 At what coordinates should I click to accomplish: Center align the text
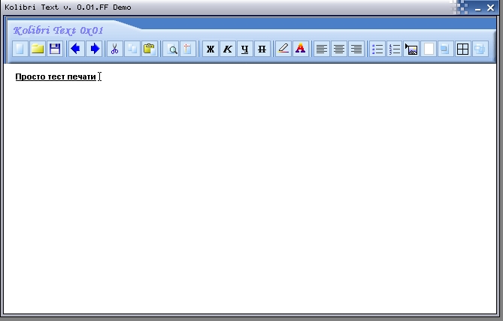(339, 49)
